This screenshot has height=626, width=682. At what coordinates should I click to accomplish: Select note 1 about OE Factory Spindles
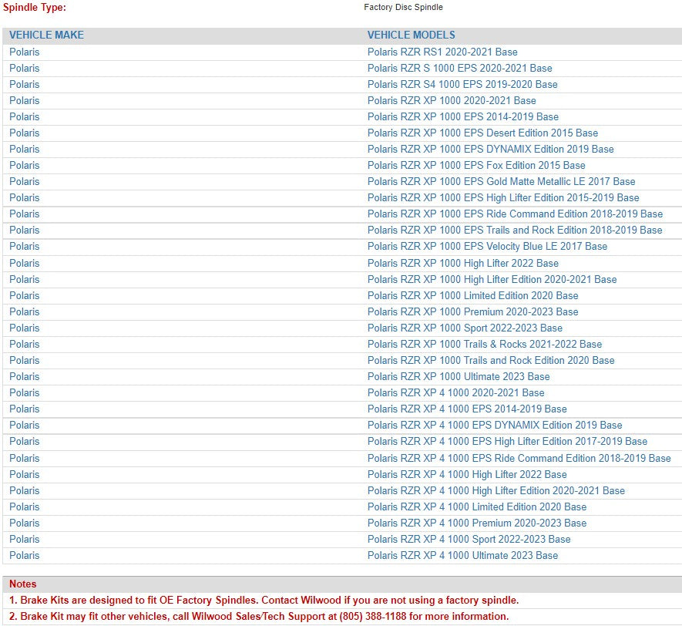(x=264, y=601)
